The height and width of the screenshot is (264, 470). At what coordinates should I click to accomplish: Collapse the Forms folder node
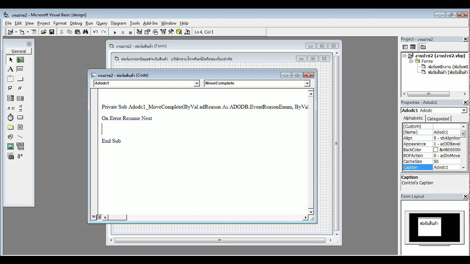[x=411, y=61]
